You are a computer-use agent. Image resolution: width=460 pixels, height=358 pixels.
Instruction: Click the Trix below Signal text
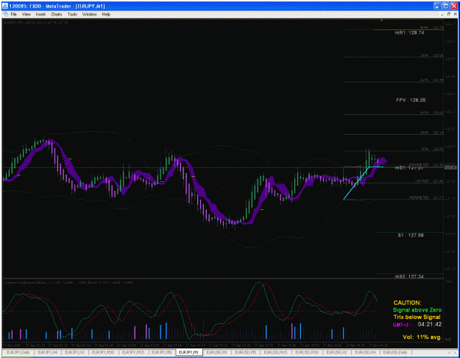point(417,317)
